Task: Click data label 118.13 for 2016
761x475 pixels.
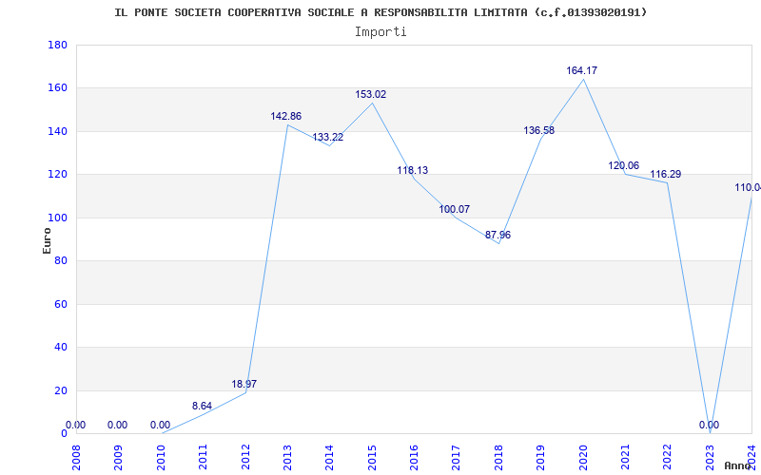Action: (413, 171)
